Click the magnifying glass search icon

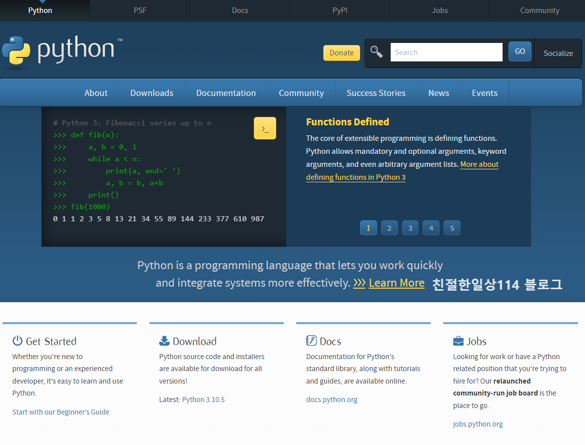(377, 52)
